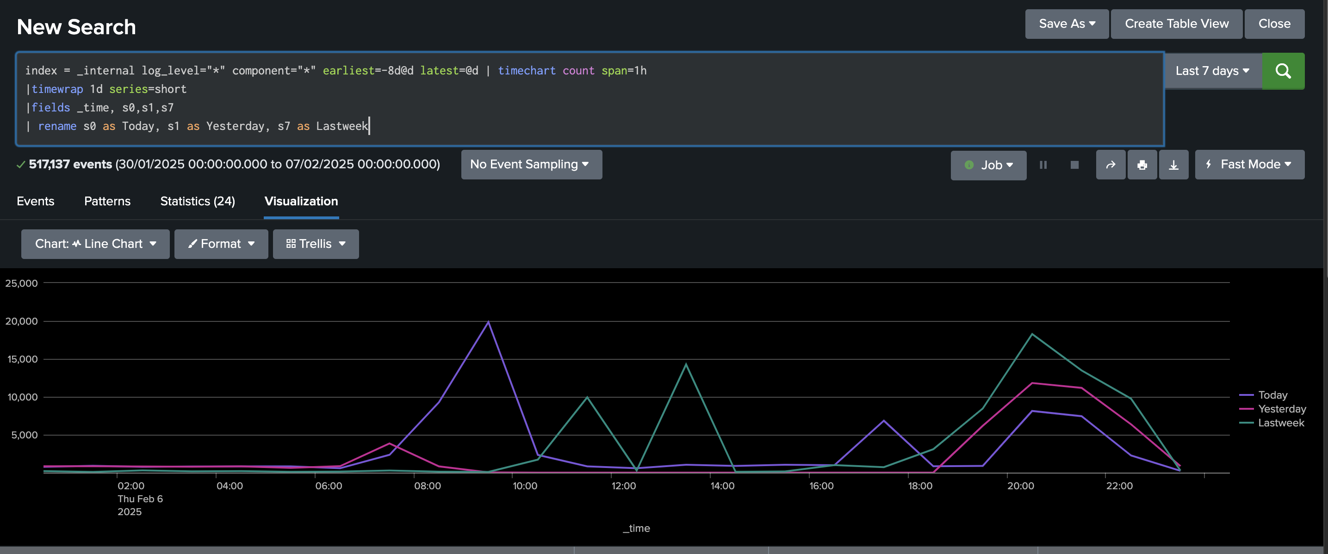Click the share job arrow icon
1328x554 pixels.
pos(1111,165)
